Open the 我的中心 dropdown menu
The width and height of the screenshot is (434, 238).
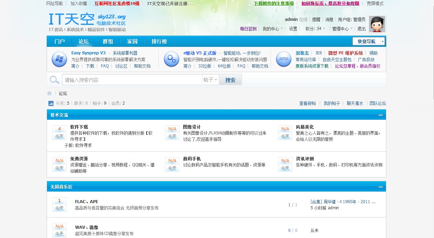[x=273, y=29]
